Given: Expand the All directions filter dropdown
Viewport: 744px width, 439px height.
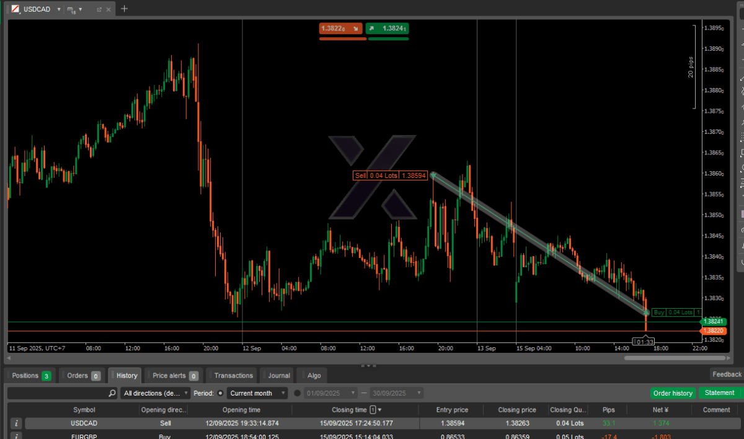Looking at the screenshot, I should tap(155, 393).
